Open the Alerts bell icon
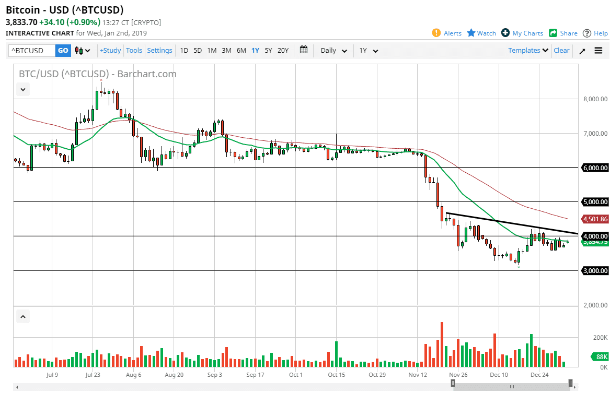Image resolution: width=610 pixels, height=393 pixels. (x=436, y=33)
